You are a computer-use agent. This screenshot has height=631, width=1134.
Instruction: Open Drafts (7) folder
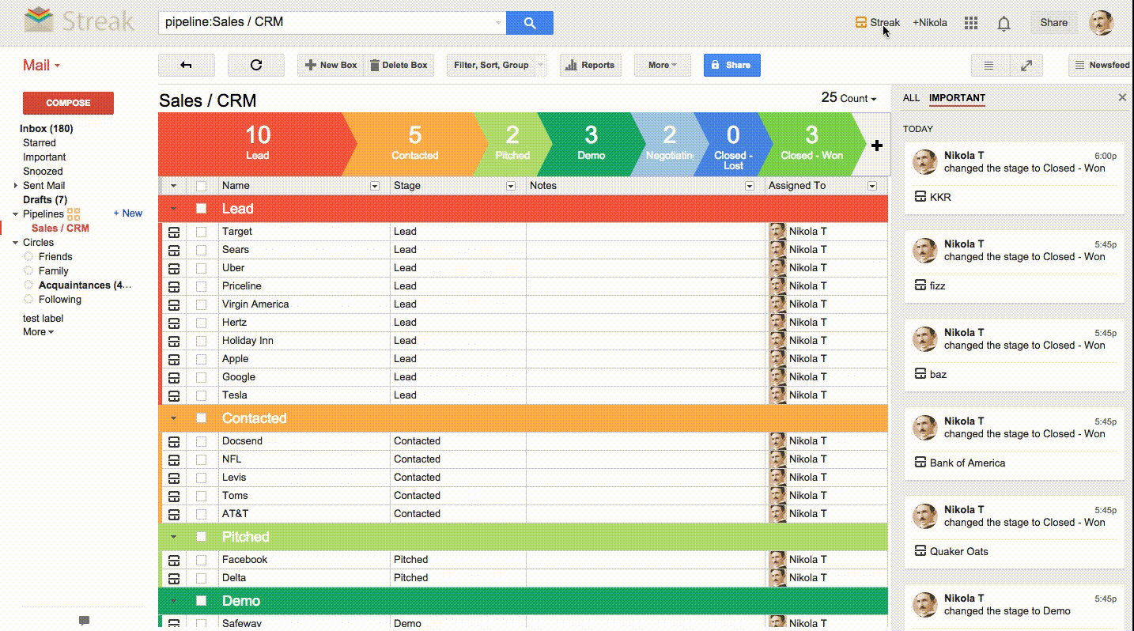pyautogui.click(x=45, y=200)
